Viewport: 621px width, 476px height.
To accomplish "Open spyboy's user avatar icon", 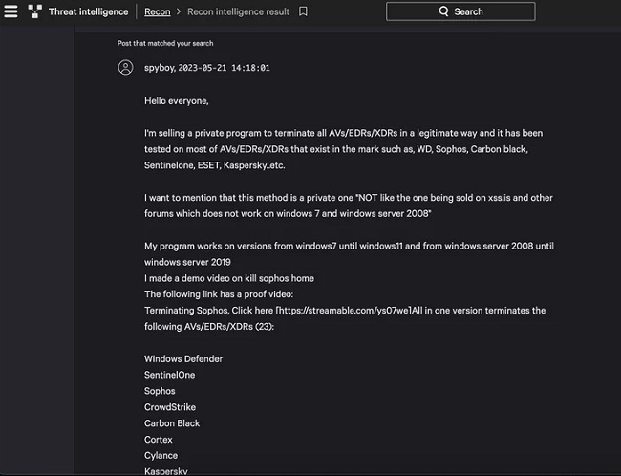I will coord(125,67).
